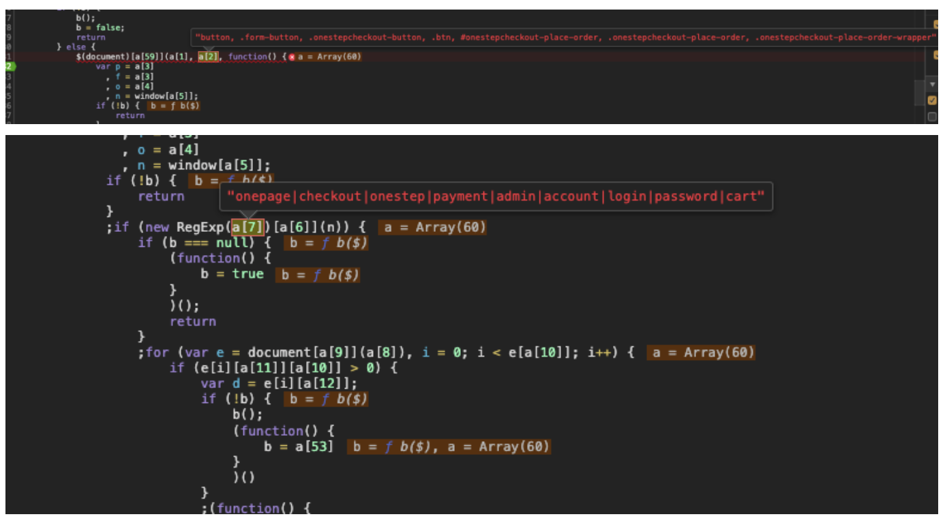
Task: Click a = Array(60) badge on the for-loop line
Action: click(701, 353)
